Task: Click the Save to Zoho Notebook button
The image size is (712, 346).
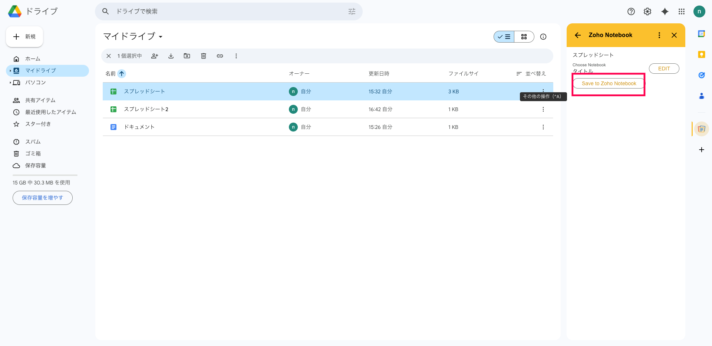Action: (x=609, y=84)
